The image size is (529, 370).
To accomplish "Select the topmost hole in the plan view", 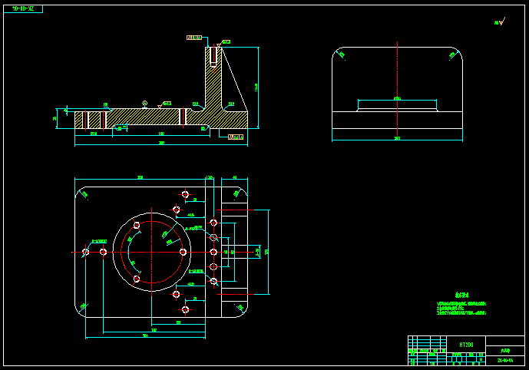I will 185,194.
